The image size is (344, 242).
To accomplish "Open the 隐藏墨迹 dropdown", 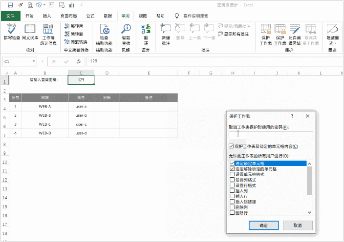I will click(x=333, y=33).
